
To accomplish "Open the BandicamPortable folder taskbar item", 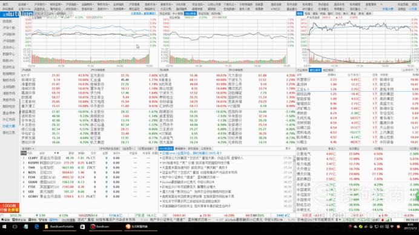I will [x=59, y=227].
